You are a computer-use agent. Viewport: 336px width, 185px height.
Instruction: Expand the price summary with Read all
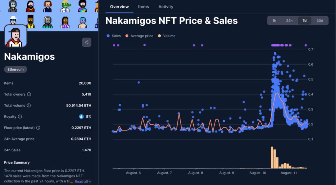(x=83, y=181)
